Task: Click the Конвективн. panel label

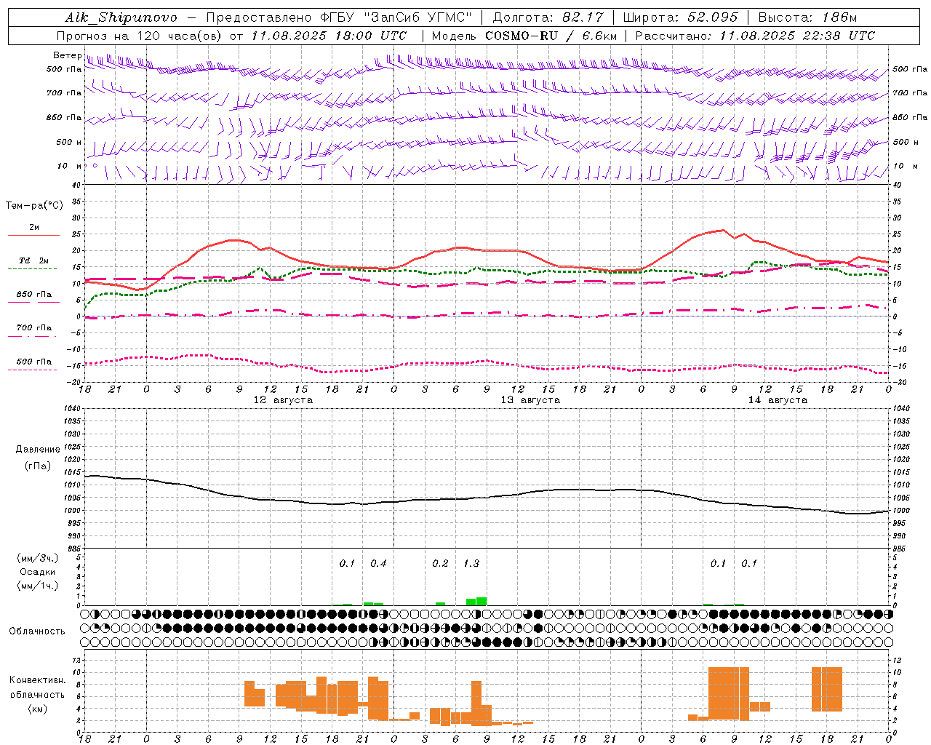Action: tap(38, 680)
